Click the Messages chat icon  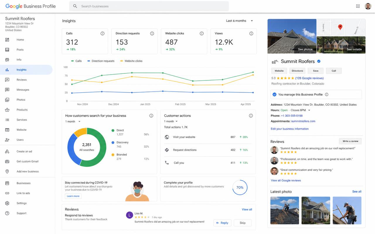7,90
